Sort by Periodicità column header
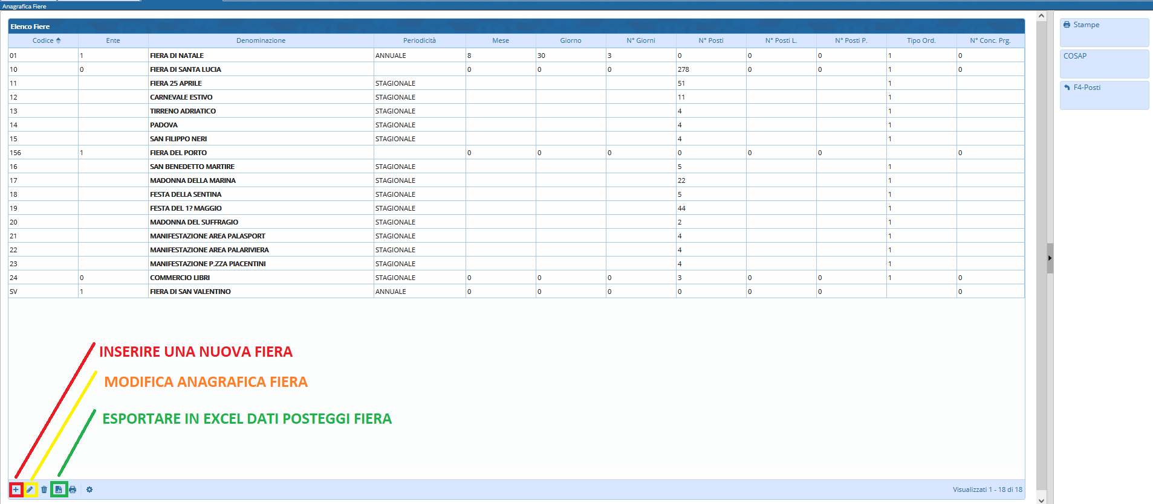The width and height of the screenshot is (1153, 504). click(419, 40)
